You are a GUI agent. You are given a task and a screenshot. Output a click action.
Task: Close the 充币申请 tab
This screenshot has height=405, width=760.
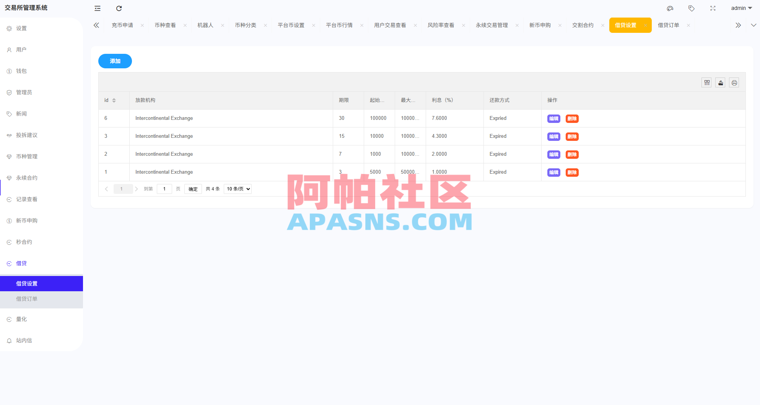(142, 25)
